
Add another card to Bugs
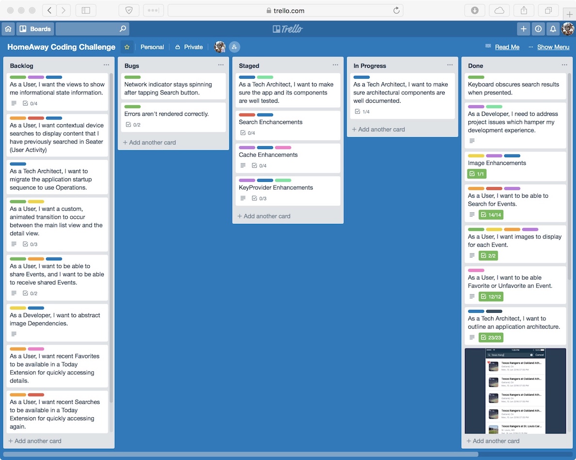pos(149,143)
